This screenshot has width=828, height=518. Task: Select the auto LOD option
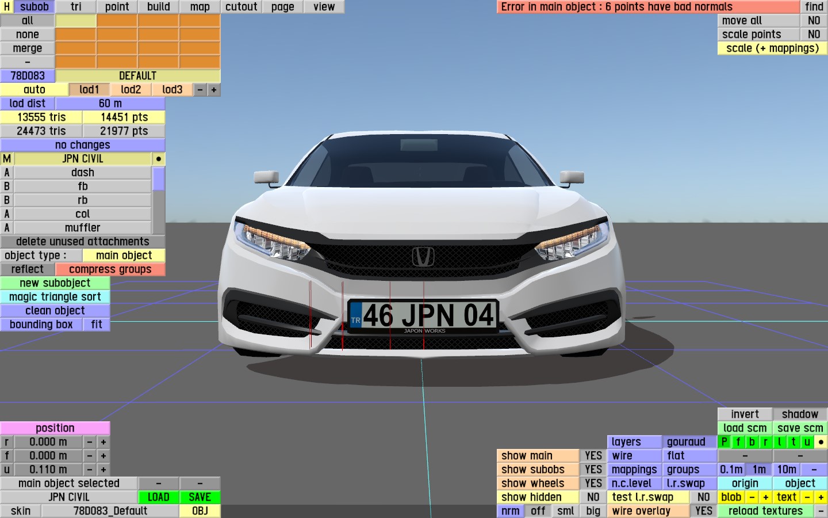(34, 90)
